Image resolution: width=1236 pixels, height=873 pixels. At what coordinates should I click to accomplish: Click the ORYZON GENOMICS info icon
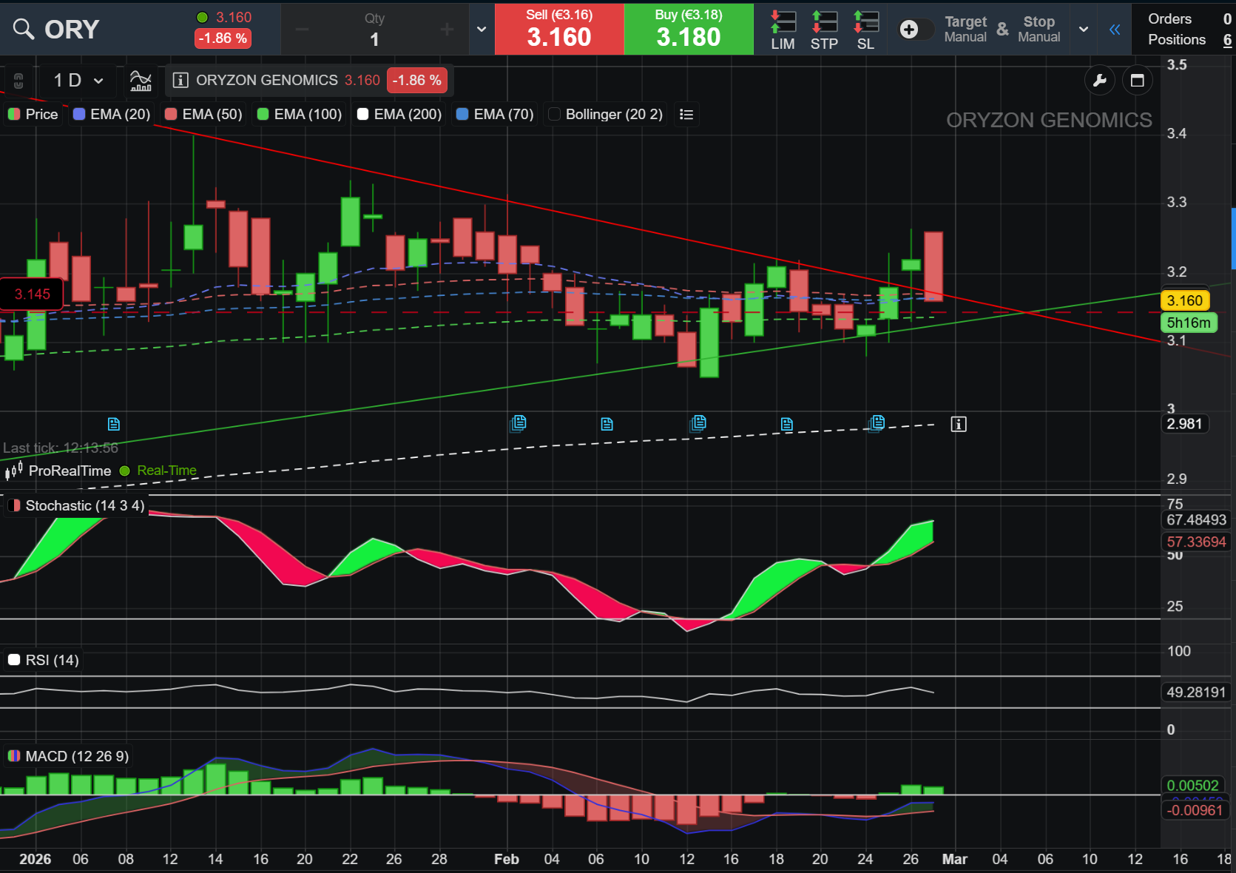[180, 80]
